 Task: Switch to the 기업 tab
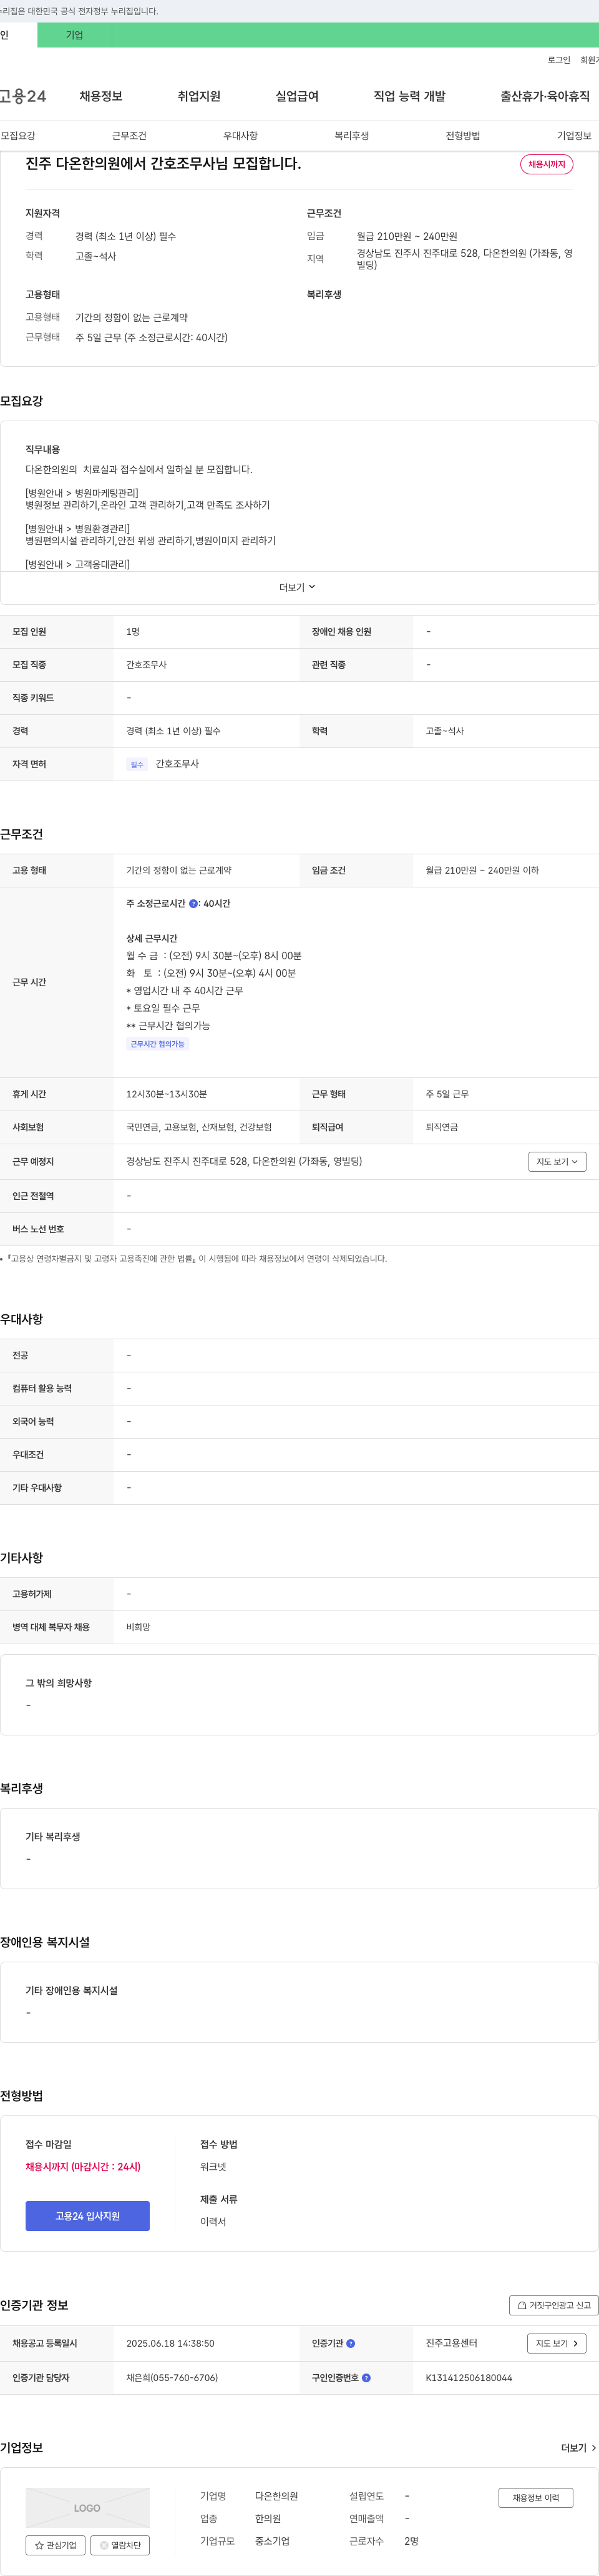click(75, 35)
